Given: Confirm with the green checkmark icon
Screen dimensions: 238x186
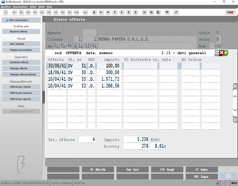Looking at the screenshot, I should (x=226, y=53).
